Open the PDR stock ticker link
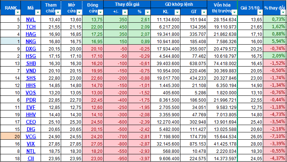 tap(31, 100)
